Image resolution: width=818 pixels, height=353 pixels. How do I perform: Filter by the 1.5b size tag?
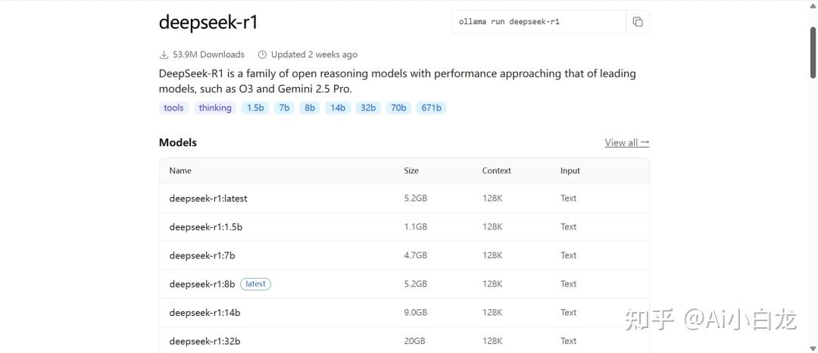click(x=255, y=108)
